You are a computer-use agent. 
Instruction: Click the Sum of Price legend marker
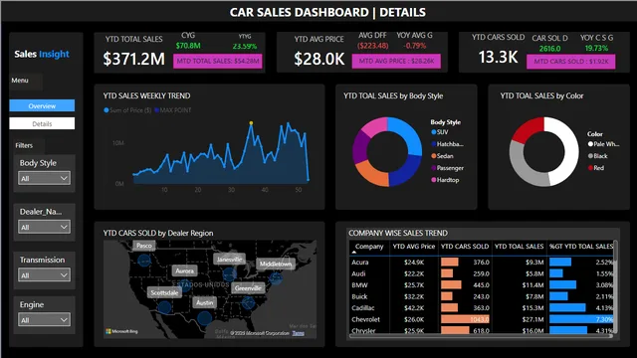point(106,110)
